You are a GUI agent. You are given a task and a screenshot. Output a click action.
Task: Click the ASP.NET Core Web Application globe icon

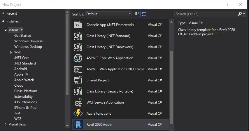tap(78, 58)
